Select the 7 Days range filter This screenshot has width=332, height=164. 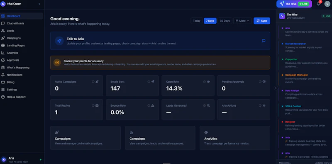click(210, 21)
